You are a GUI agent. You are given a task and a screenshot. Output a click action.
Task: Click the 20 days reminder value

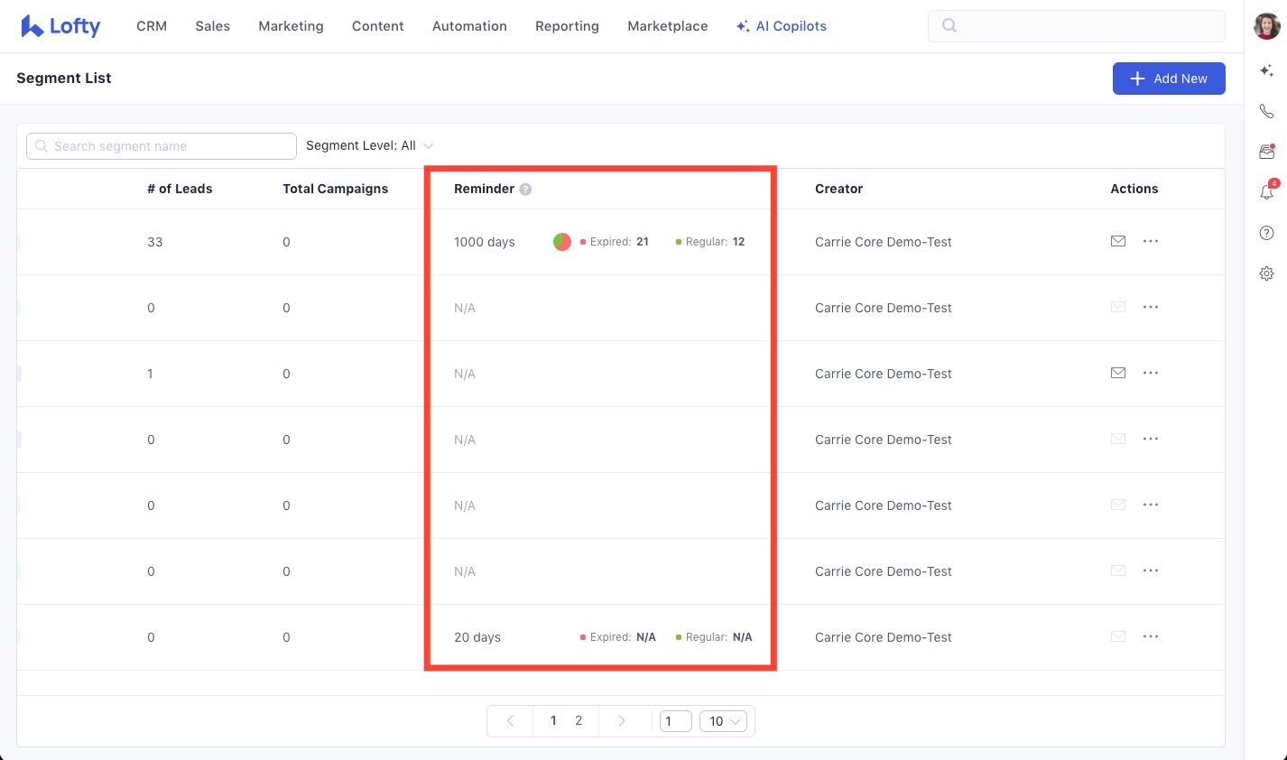477,637
